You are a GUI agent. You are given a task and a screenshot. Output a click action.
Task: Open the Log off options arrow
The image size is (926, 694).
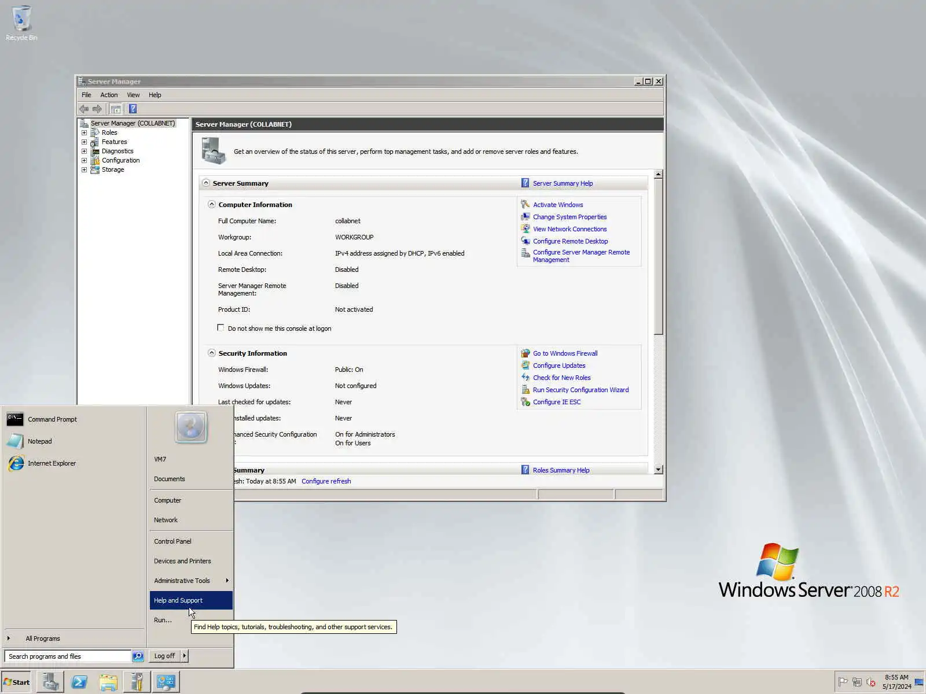185,656
